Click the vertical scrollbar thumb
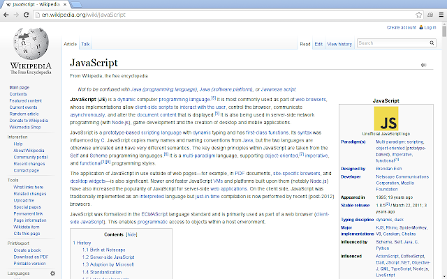 pyautogui.click(x=444, y=31)
